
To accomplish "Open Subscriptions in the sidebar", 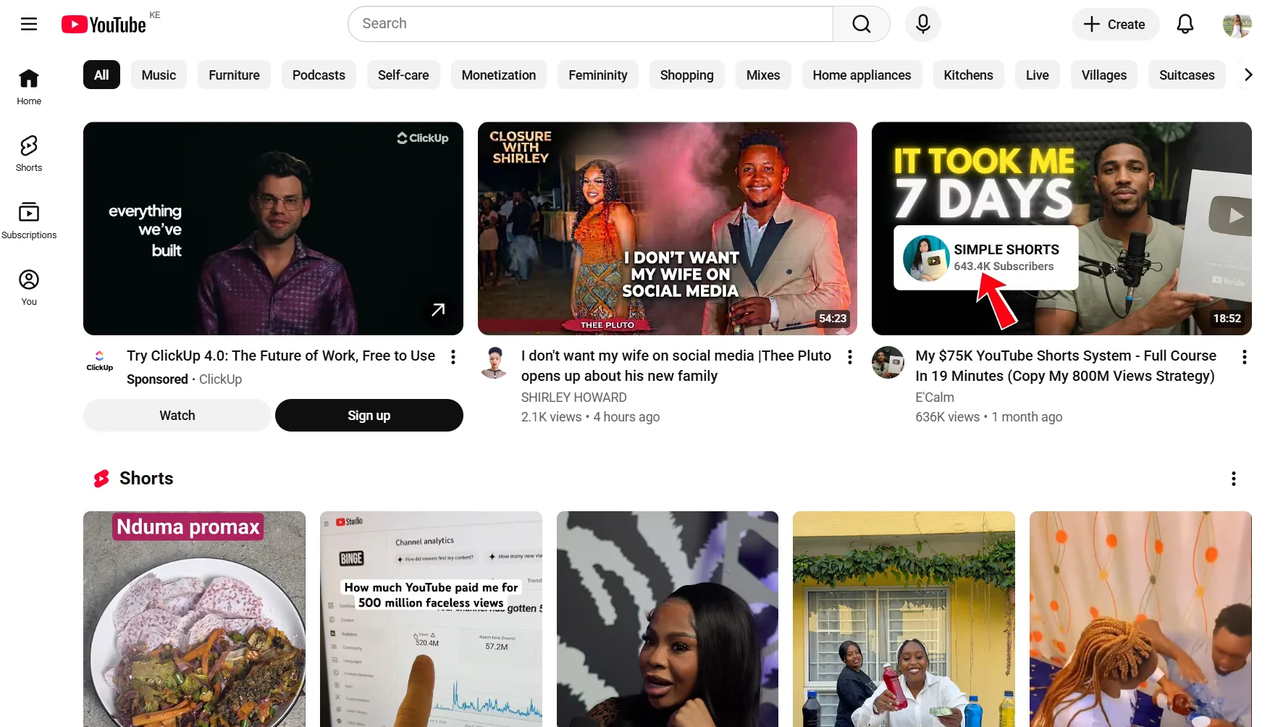I will (x=29, y=221).
